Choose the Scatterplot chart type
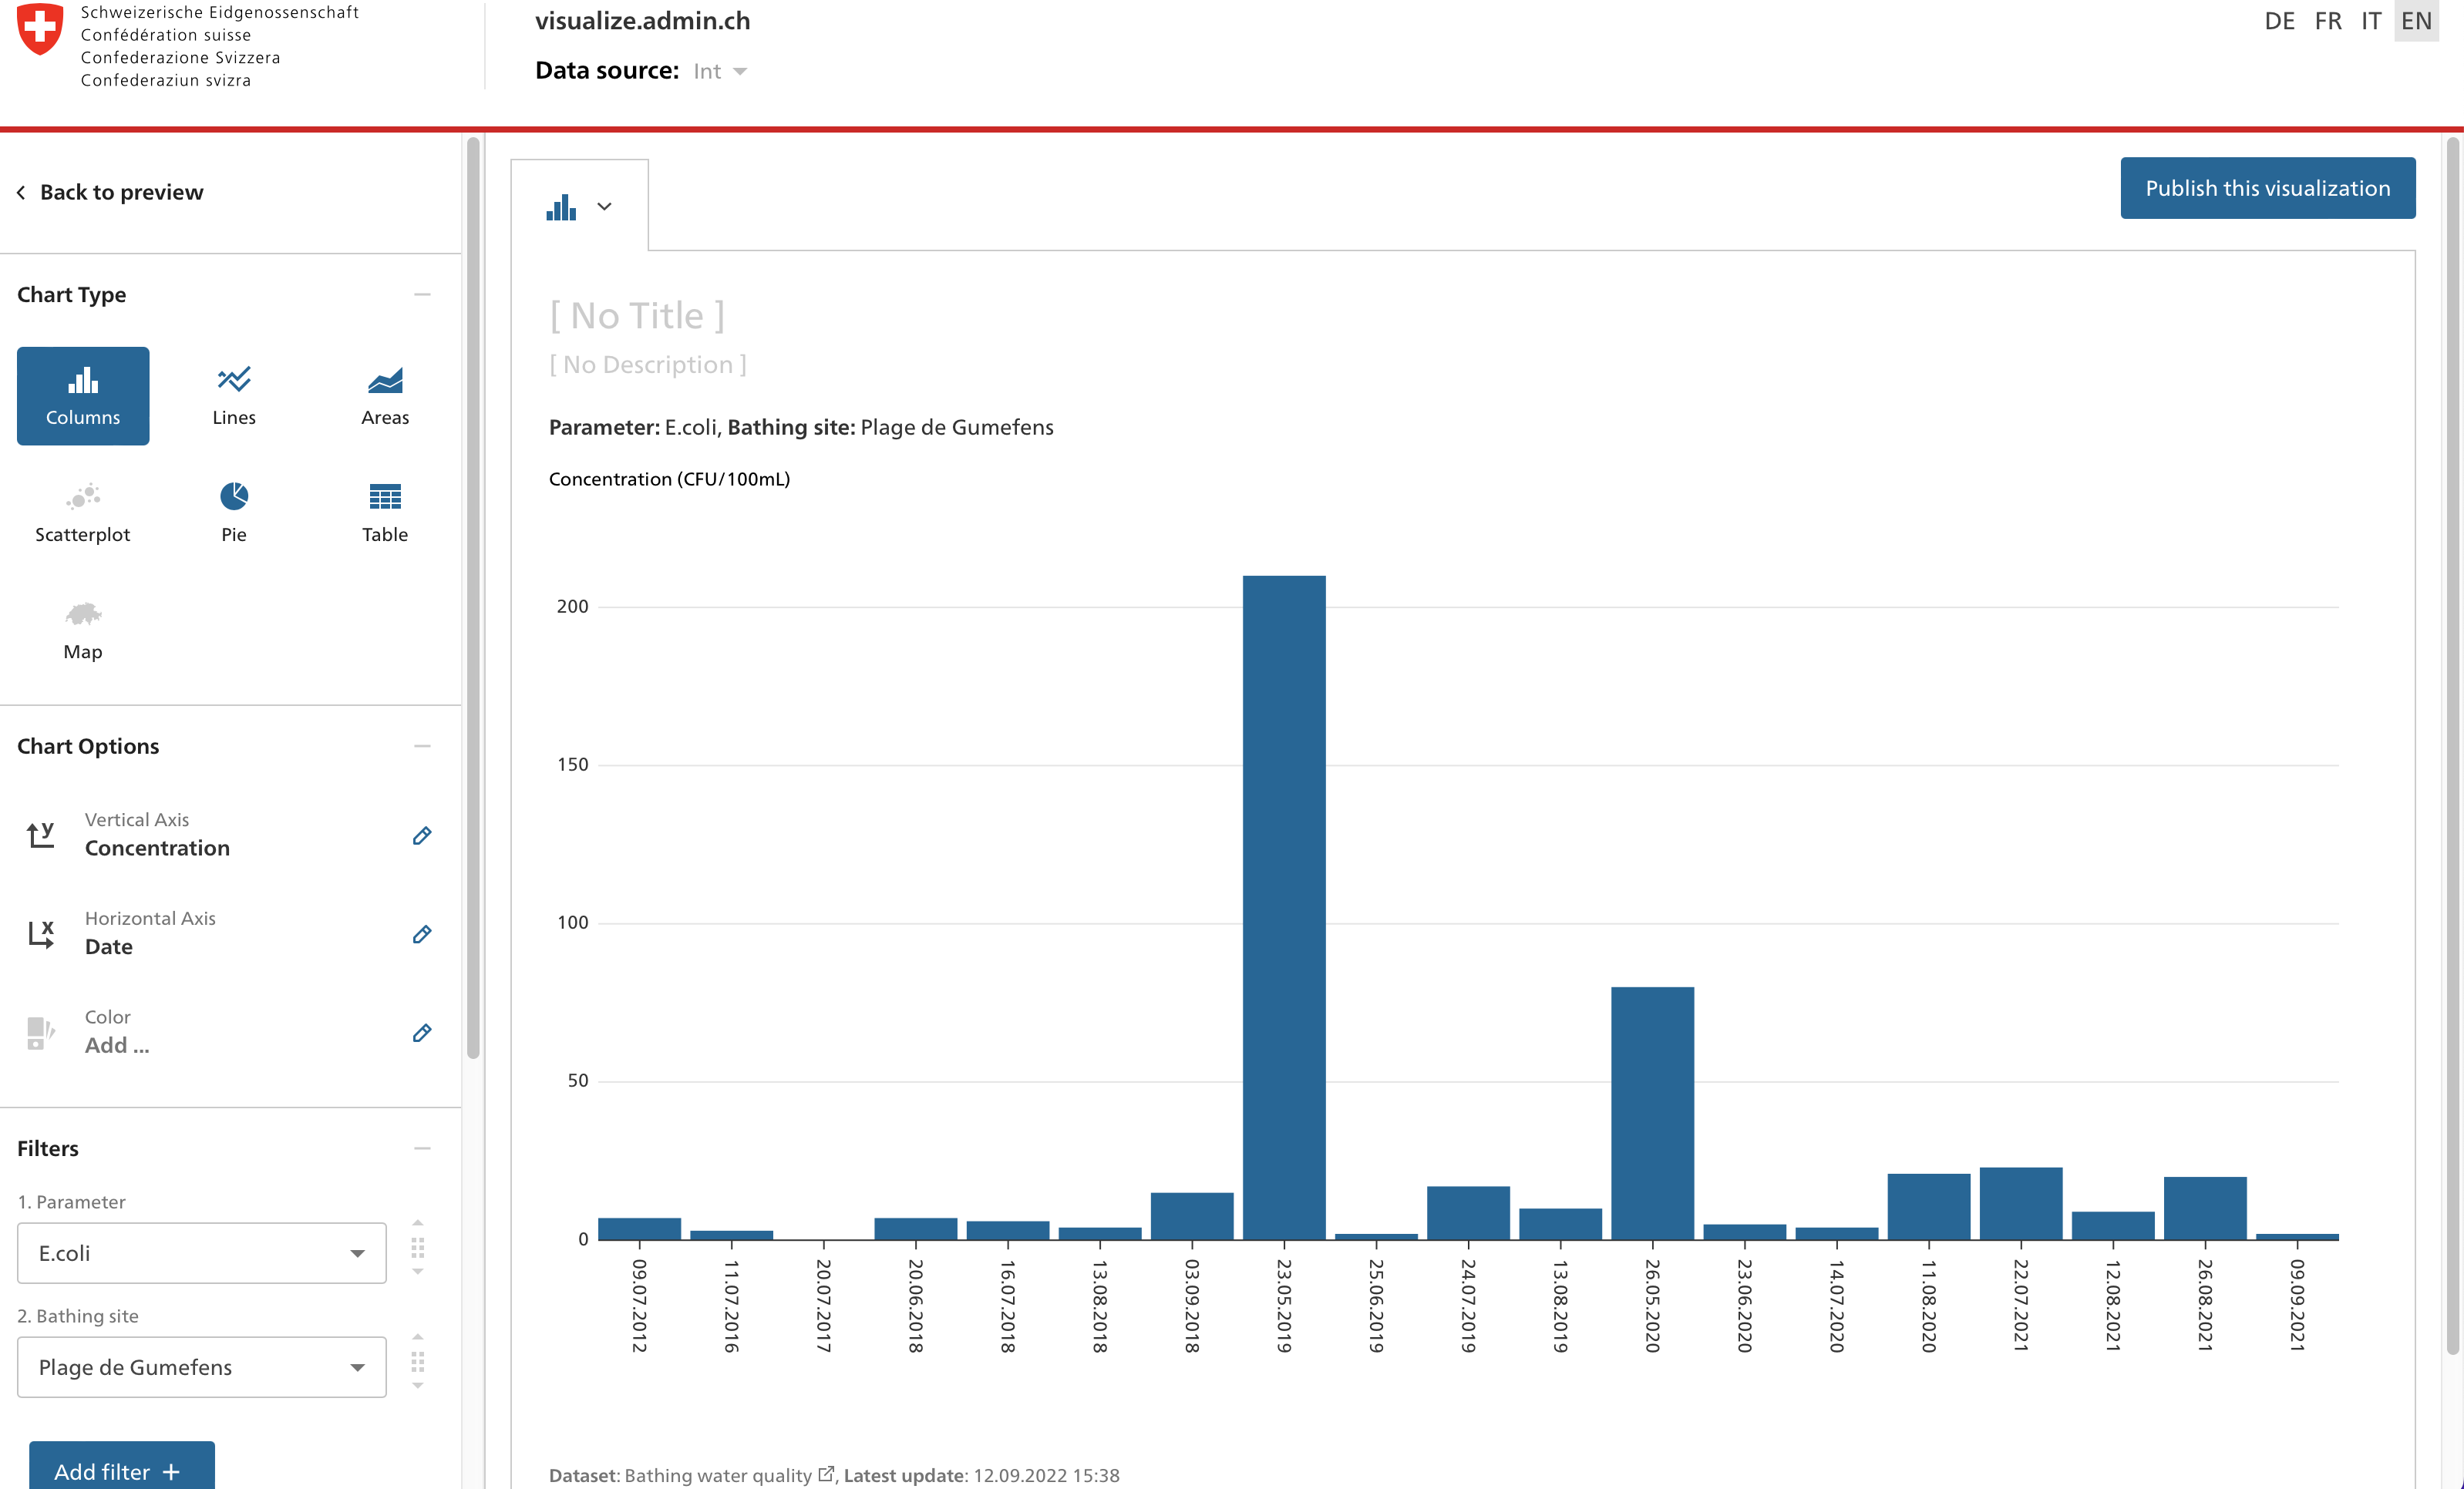 (x=83, y=512)
